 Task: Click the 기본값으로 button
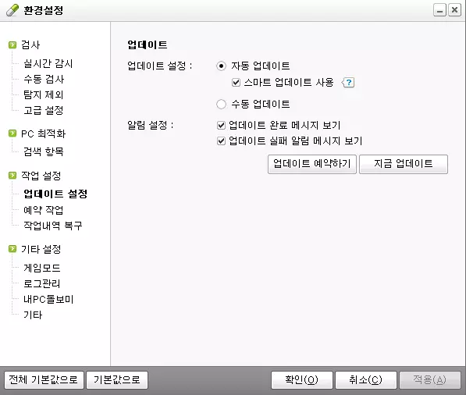(117, 380)
